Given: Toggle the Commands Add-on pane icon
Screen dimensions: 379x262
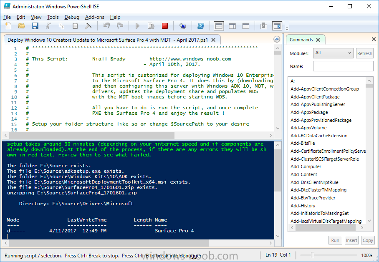Looking at the screenshot, I should 277,26.
